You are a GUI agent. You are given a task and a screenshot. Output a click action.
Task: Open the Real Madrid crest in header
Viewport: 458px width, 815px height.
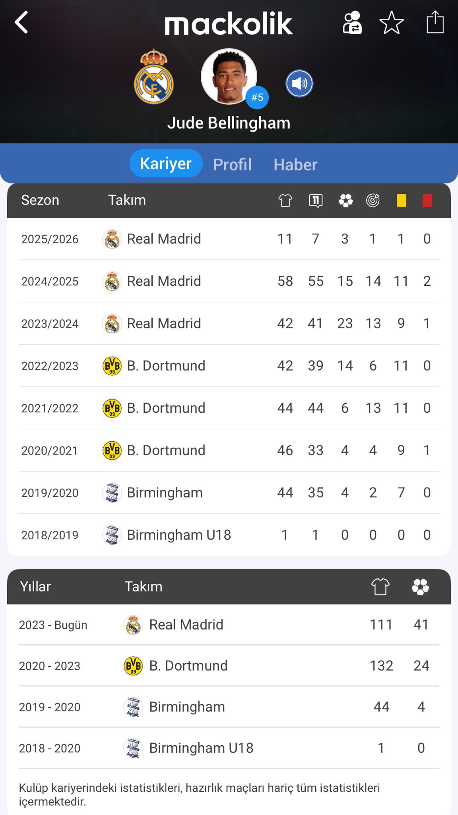tap(154, 77)
